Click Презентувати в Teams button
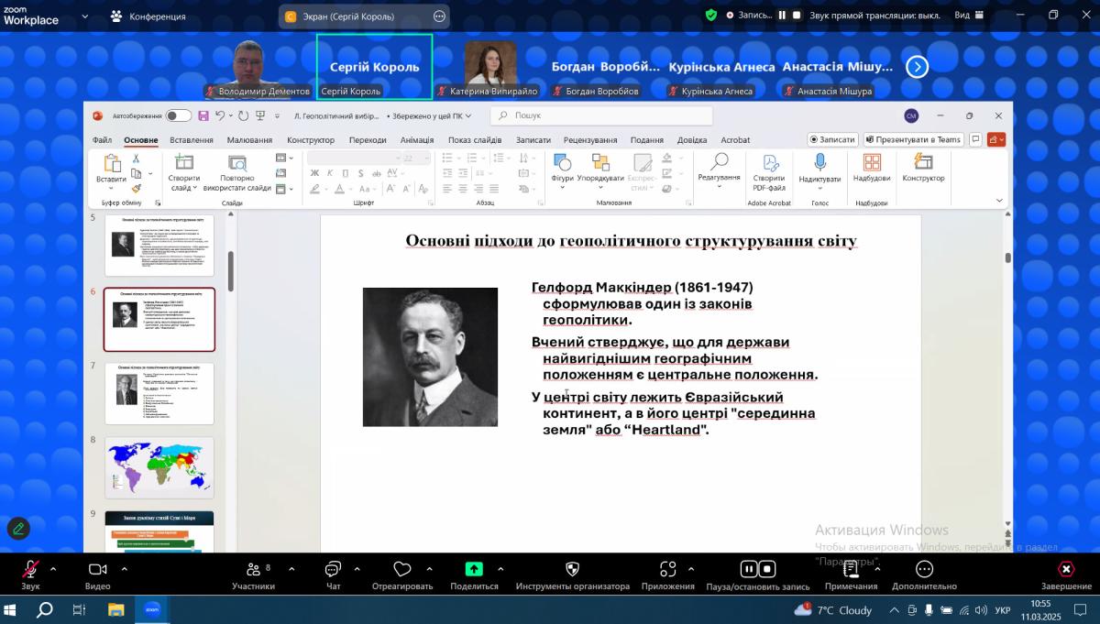 (x=912, y=140)
